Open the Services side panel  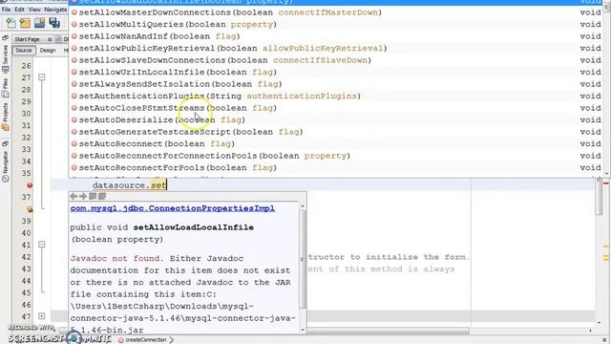click(x=5, y=58)
